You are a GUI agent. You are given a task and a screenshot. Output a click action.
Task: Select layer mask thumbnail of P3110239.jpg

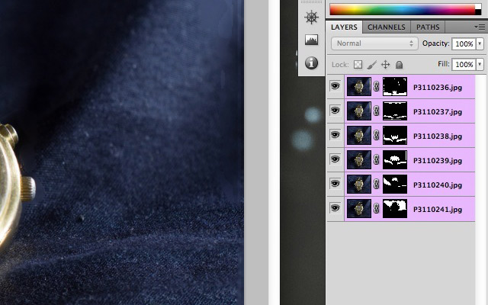click(x=395, y=160)
